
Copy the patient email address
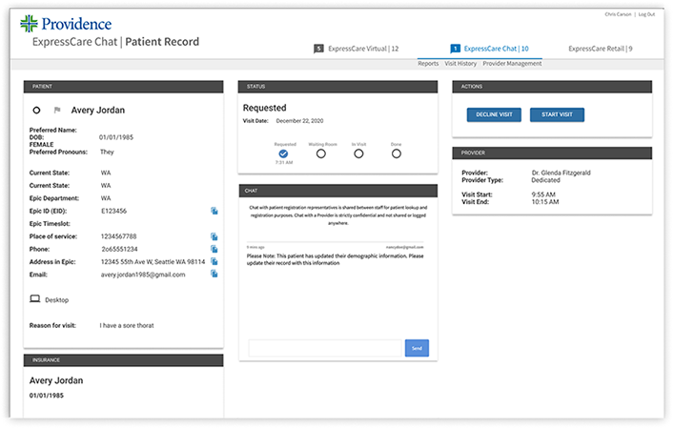[214, 274]
